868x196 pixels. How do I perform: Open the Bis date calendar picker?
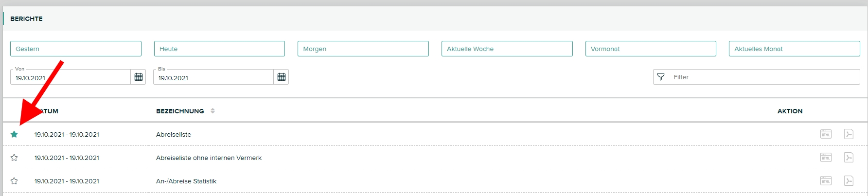click(282, 77)
